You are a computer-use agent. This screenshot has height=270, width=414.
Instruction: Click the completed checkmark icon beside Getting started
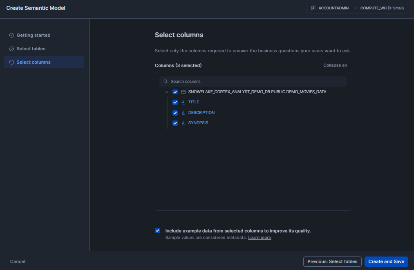tap(12, 35)
